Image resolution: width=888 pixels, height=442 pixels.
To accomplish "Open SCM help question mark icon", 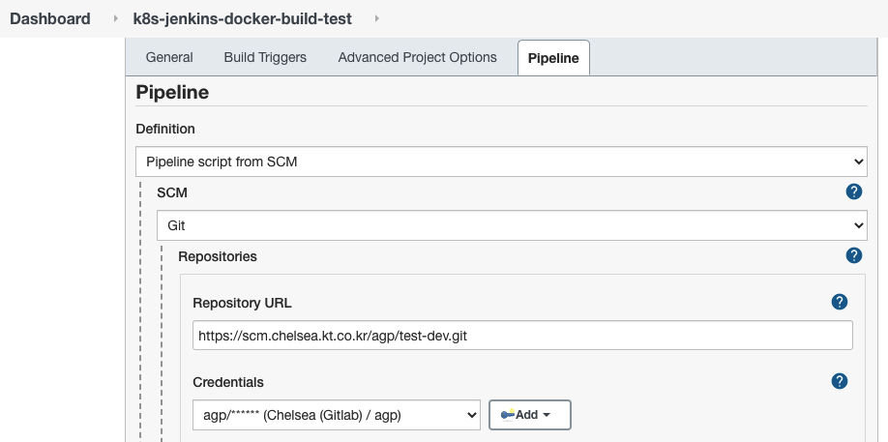I will pos(853,192).
